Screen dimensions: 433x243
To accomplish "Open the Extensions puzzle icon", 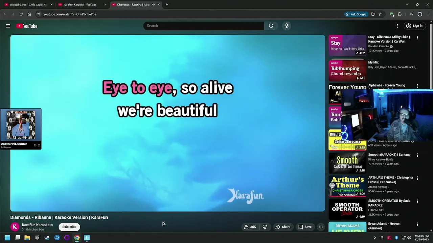I will click(400, 14).
